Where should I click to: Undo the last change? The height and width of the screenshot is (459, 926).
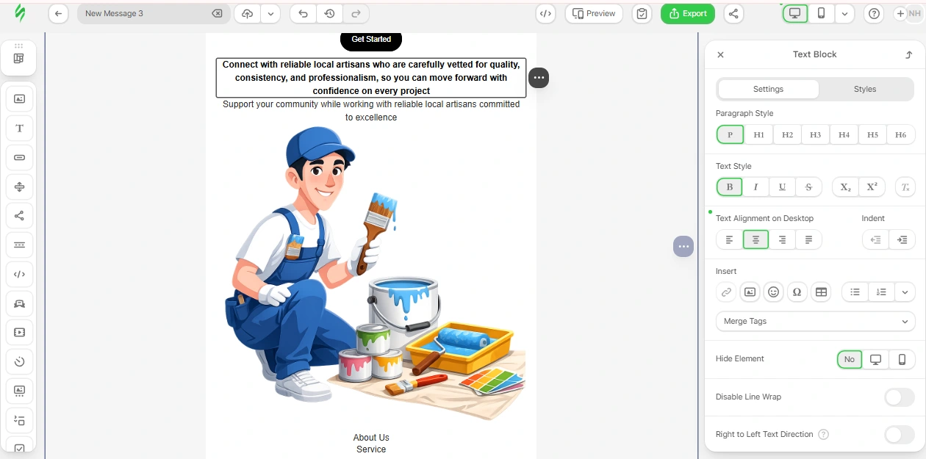click(x=303, y=13)
